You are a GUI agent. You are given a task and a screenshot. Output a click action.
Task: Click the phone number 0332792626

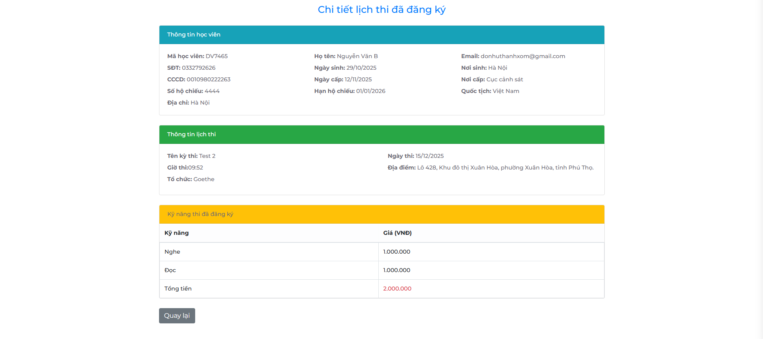[198, 68]
